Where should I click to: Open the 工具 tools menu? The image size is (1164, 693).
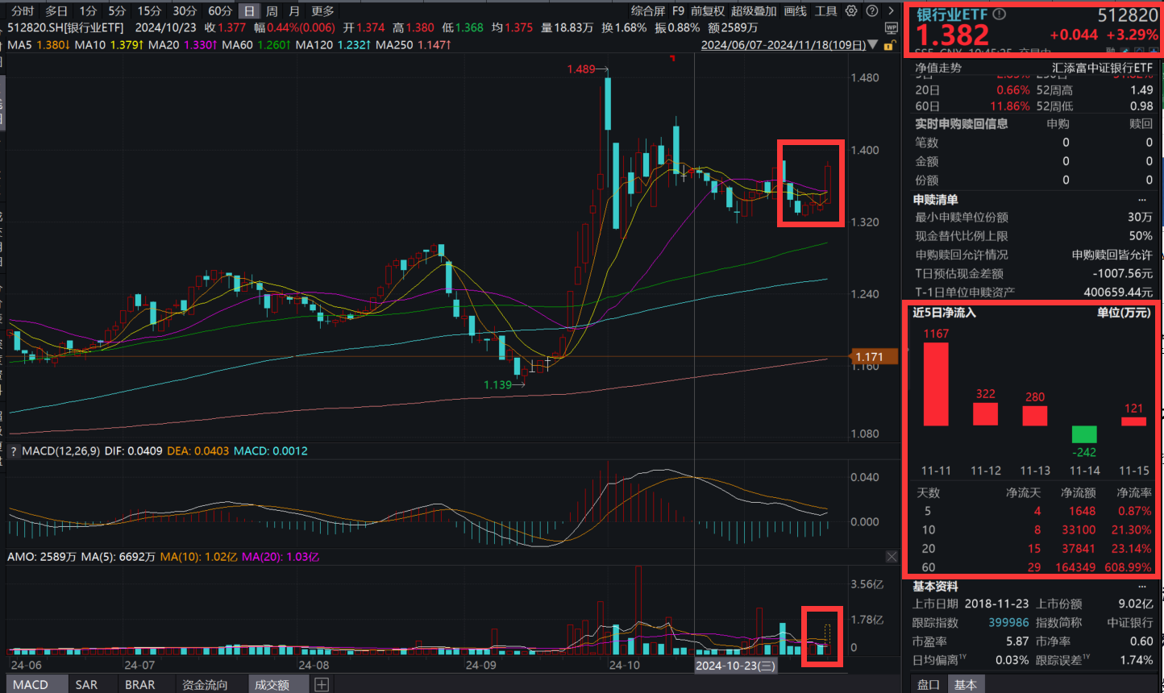coord(826,10)
